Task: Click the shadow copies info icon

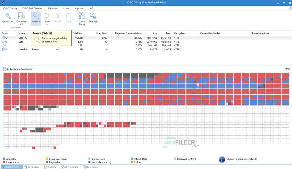Action: pos(222,160)
